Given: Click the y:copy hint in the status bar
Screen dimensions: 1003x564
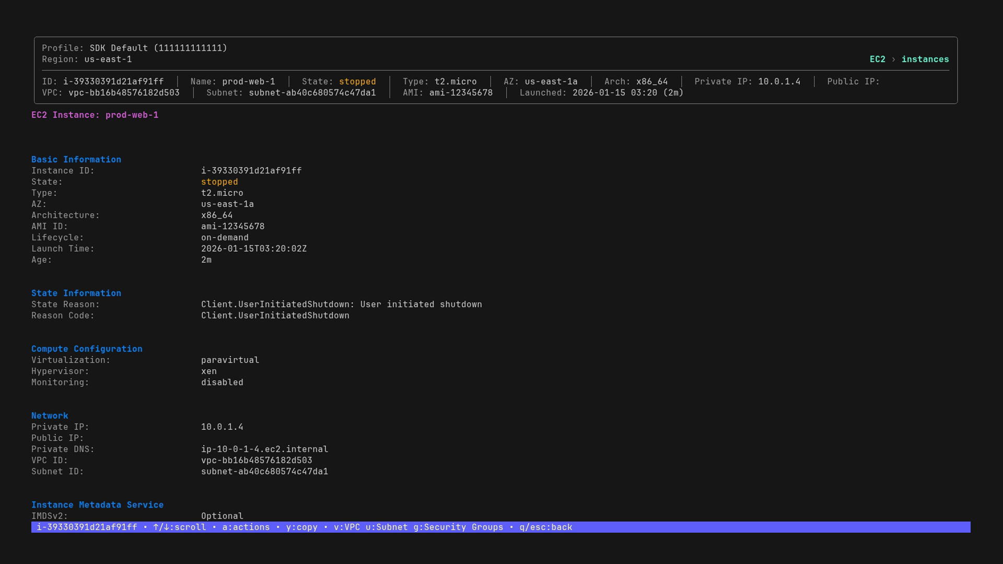Looking at the screenshot, I should click(x=302, y=527).
